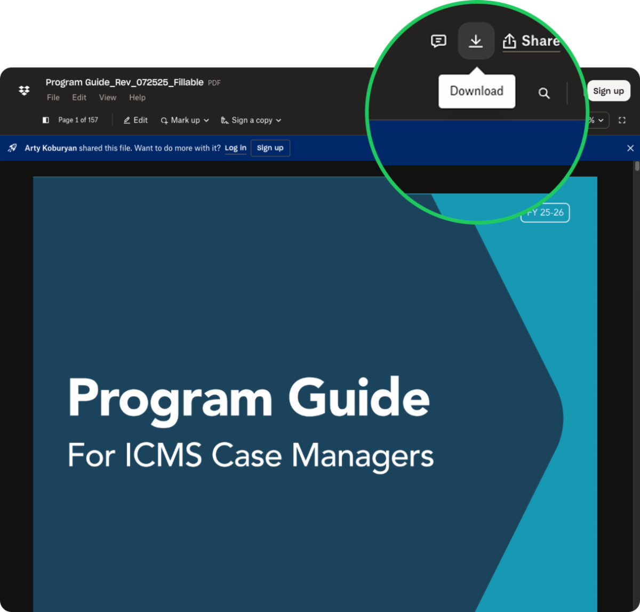Click the Dropbox logo
The image size is (640, 612).
click(23, 91)
